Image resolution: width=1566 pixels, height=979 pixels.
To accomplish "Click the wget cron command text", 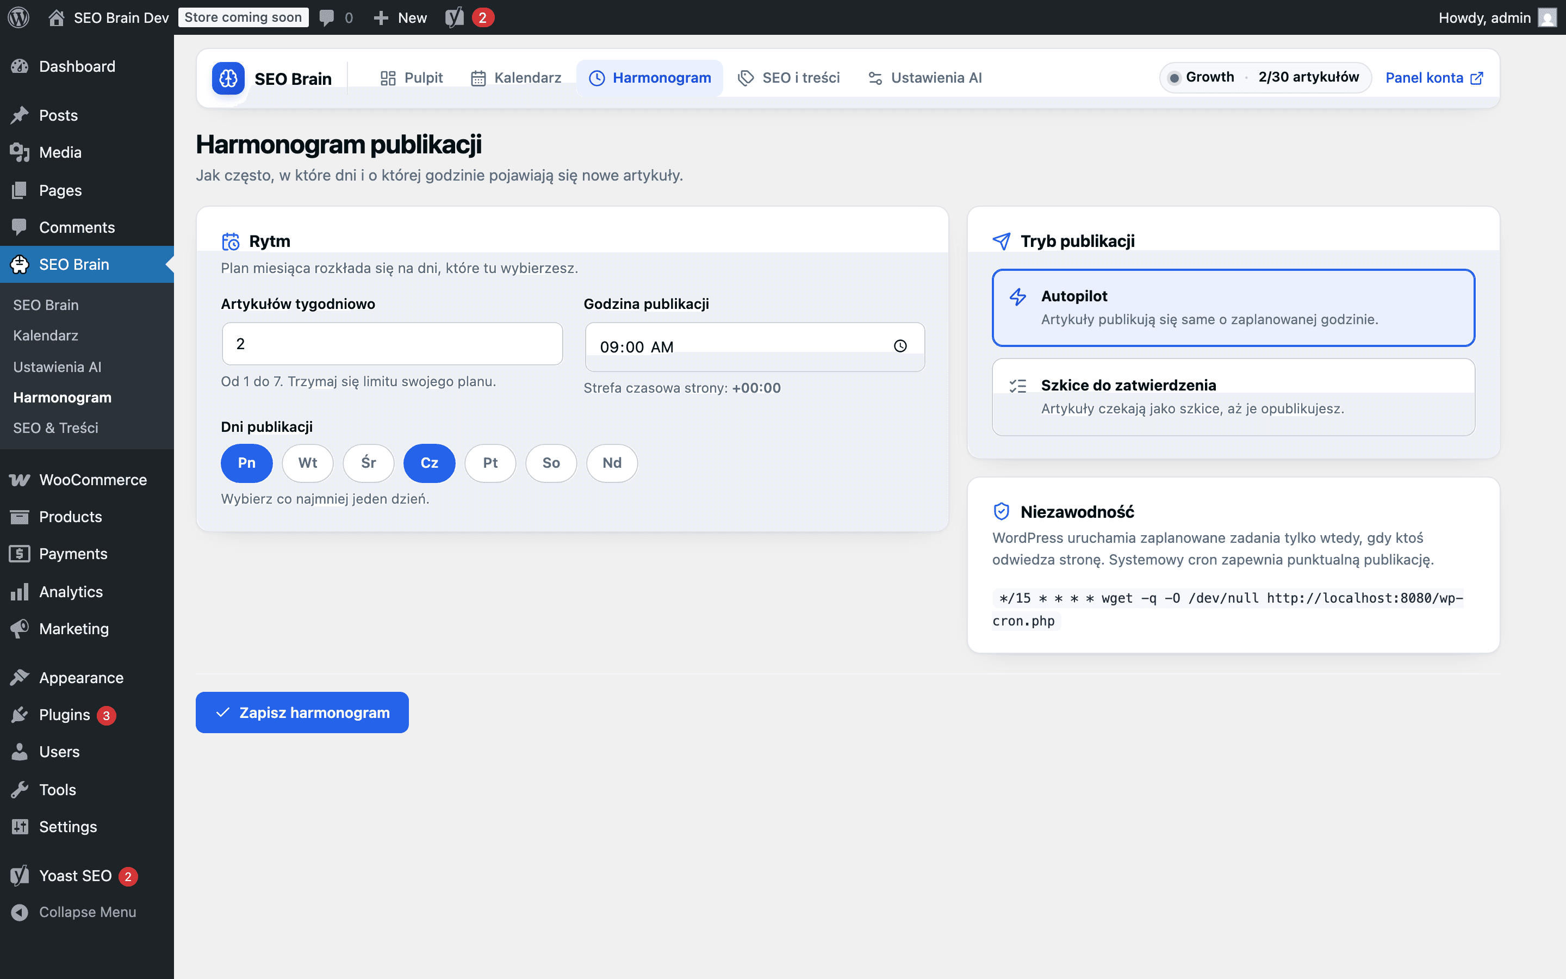I will 1228,609.
